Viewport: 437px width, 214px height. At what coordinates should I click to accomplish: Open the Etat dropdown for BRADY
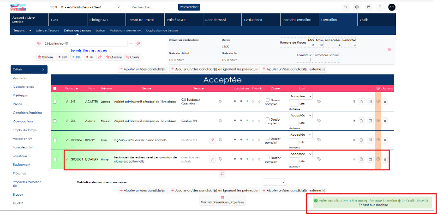pyautogui.click(x=301, y=134)
